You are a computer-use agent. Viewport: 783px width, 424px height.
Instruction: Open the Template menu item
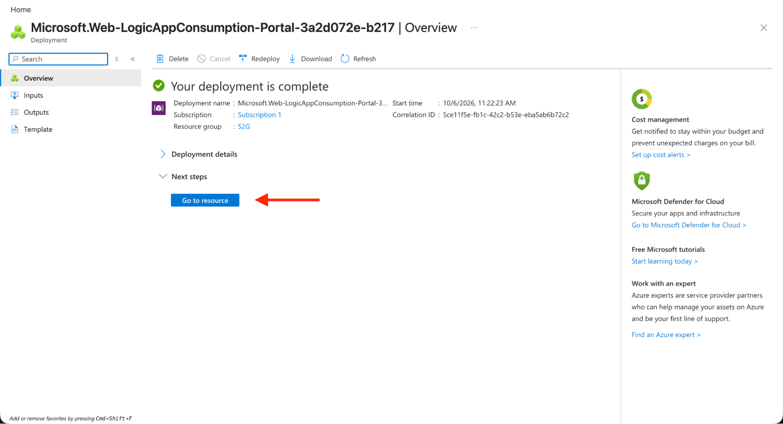click(71, 129)
